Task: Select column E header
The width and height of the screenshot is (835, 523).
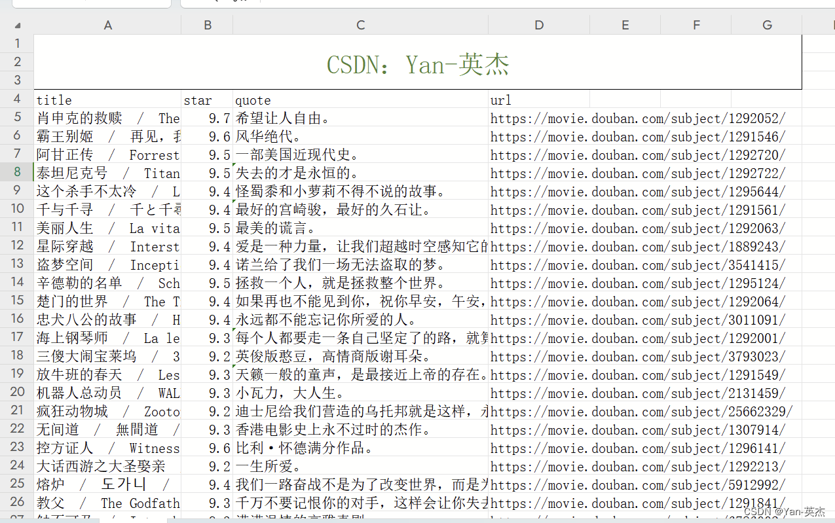Action: point(625,25)
